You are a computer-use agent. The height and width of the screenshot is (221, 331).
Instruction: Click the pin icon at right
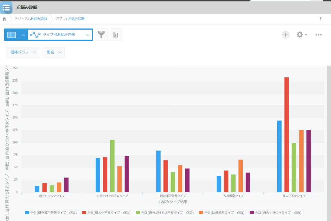[321, 19]
